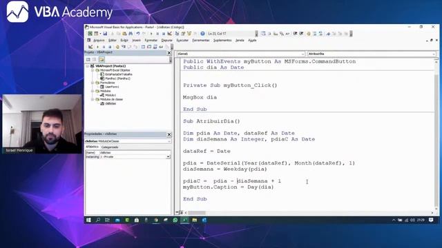Select UserForm1 in the project tree
This screenshot has width=442, height=248.
[112, 87]
